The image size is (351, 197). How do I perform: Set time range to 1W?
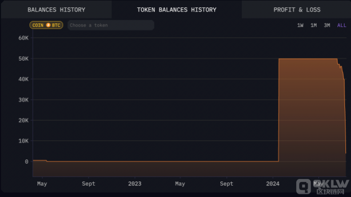[x=300, y=26]
